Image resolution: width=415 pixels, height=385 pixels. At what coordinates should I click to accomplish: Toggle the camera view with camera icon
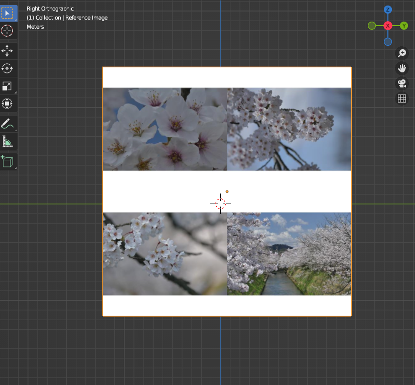coord(401,83)
